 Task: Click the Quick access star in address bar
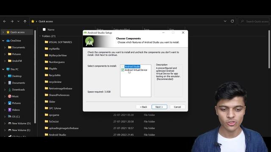[33, 22]
